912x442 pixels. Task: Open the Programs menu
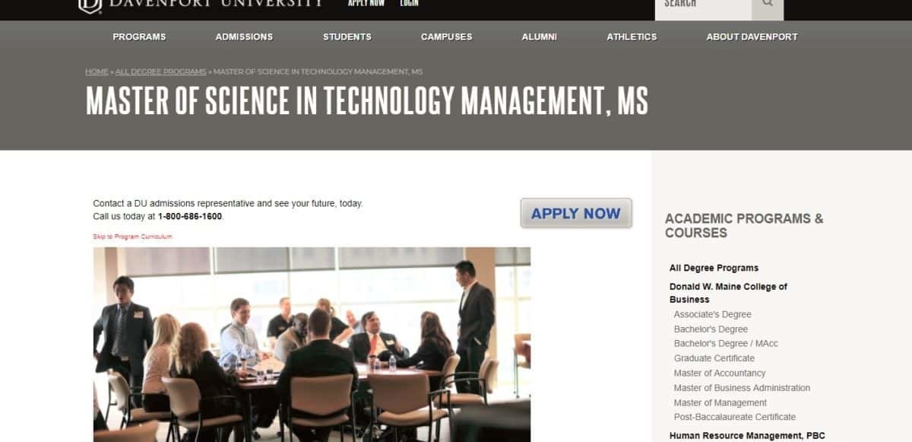click(139, 37)
